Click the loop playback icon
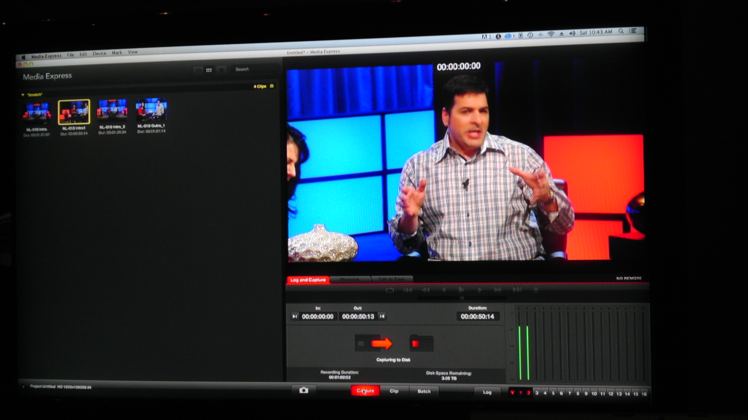748x420 pixels. 390,290
